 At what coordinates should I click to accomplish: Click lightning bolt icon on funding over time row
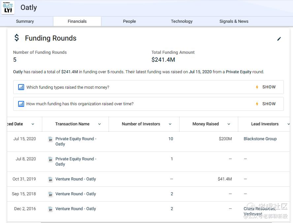click(x=257, y=104)
